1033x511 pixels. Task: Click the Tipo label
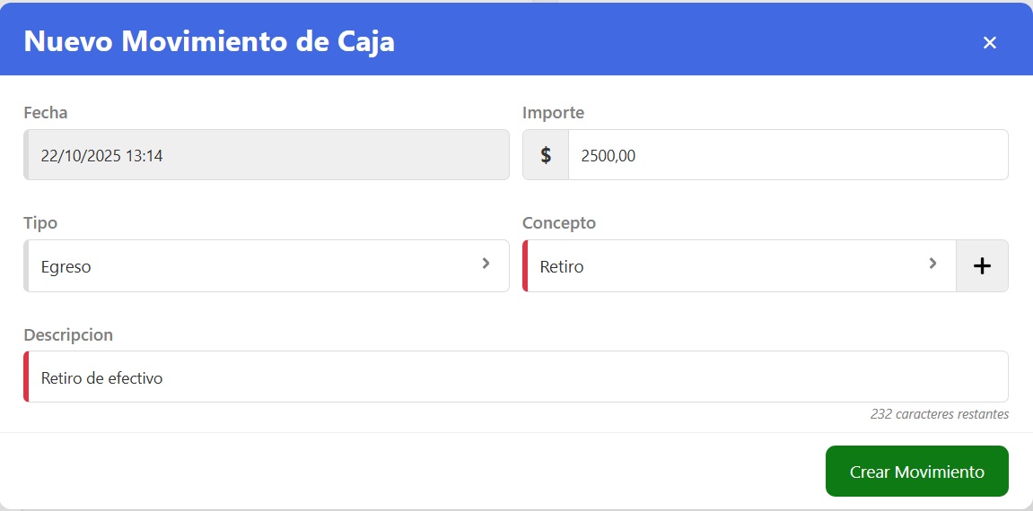click(x=40, y=223)
